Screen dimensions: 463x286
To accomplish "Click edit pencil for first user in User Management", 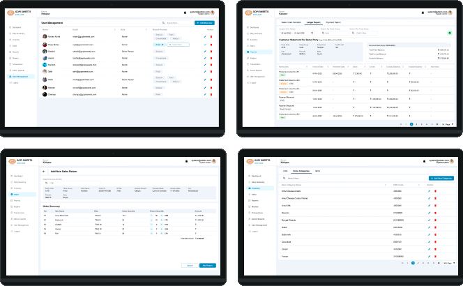I will click(205, 36).
